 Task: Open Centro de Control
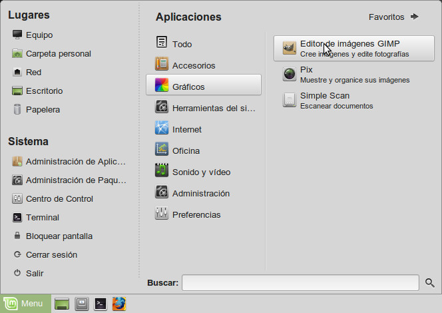coord(59,198)
